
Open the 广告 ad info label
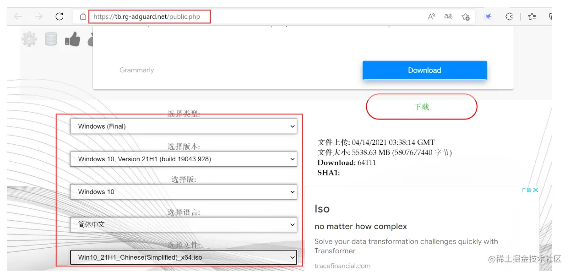click(x=526, y=190)
